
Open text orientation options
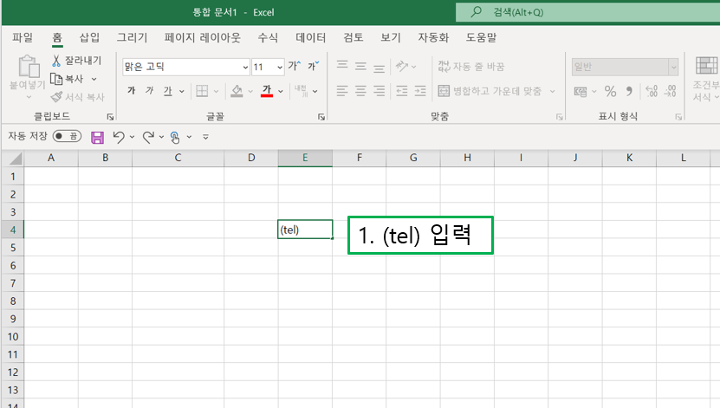click(x=405, y=67)
